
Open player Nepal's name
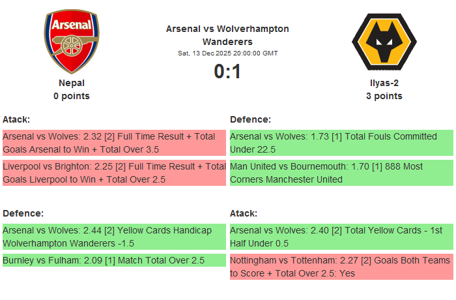pos(72,83)
